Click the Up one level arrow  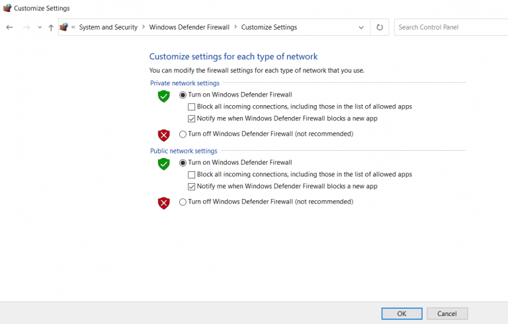click(51, 27)
